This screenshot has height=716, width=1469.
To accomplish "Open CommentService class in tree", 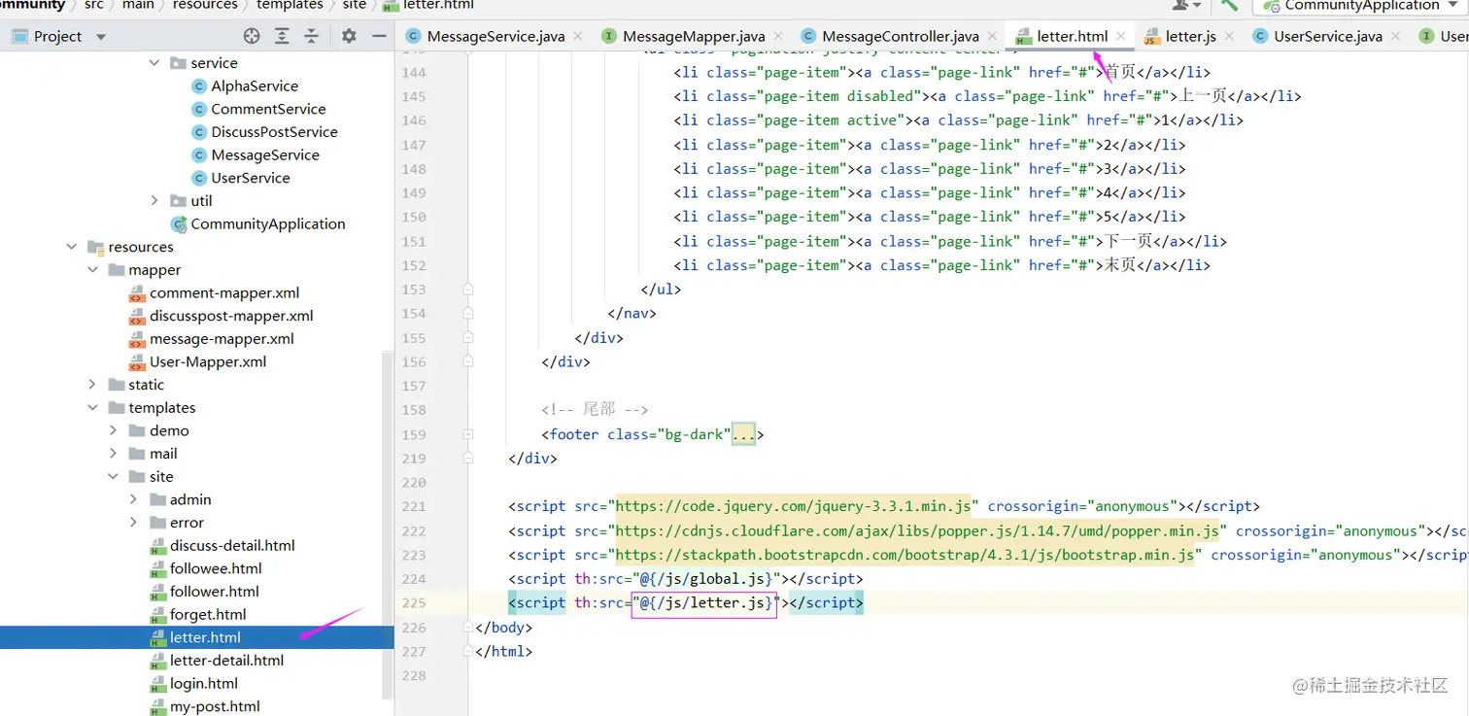I will pyautogui.click(x=268, y=109).
